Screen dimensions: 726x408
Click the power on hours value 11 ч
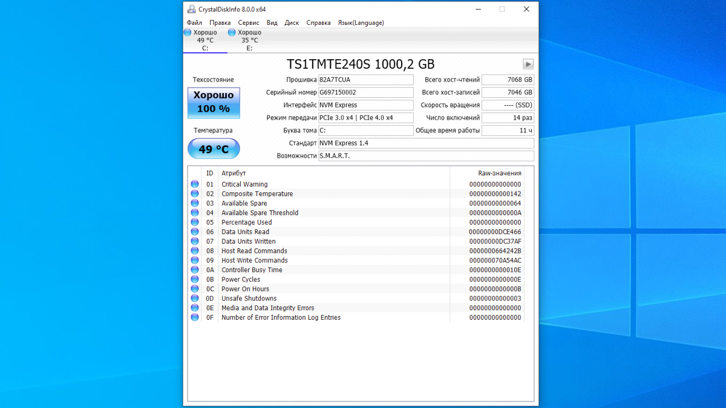click(508, 131)
